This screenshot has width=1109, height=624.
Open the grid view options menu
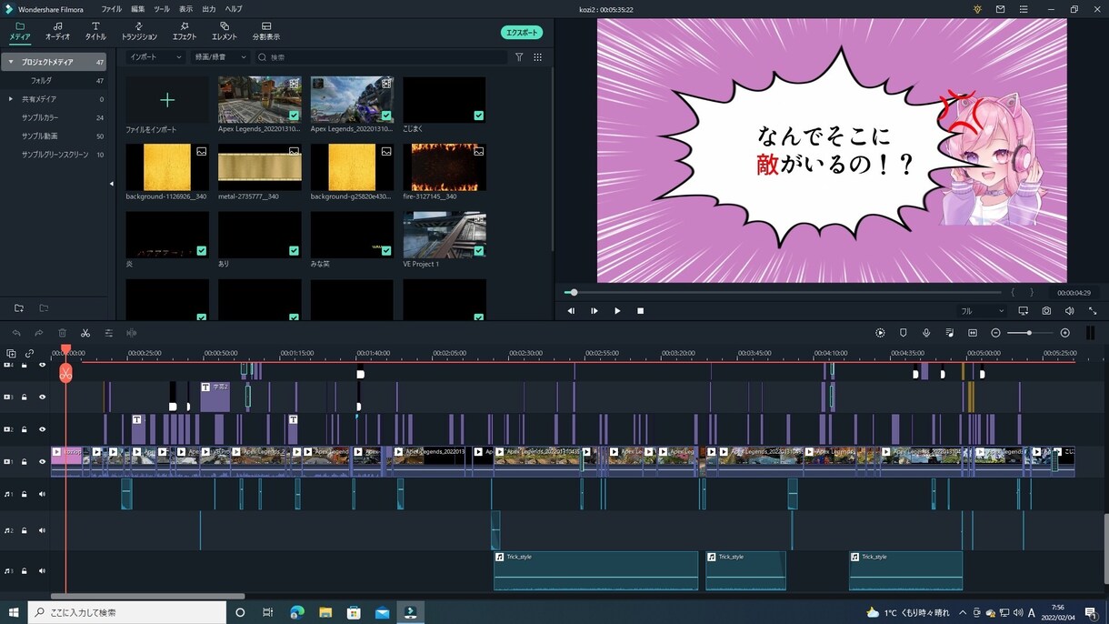click(x=538, y=56)
